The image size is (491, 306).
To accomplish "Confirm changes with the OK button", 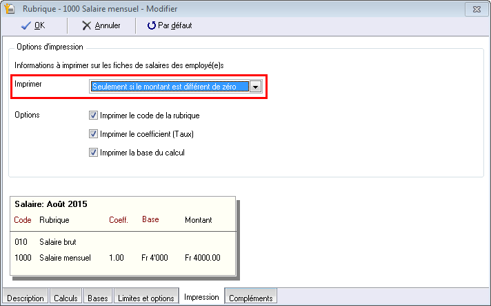I will coord(33,25).
